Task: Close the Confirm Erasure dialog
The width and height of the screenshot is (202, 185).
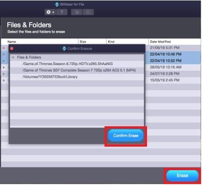Action: pos(12,49)
